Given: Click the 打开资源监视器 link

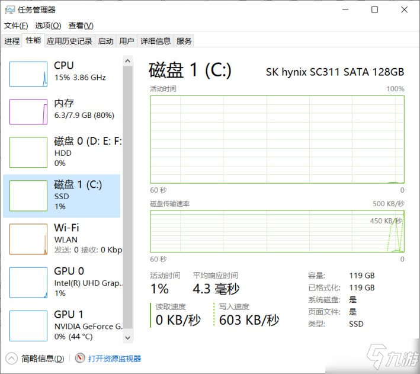Looking at the screenshot, I should pos(114,359).
